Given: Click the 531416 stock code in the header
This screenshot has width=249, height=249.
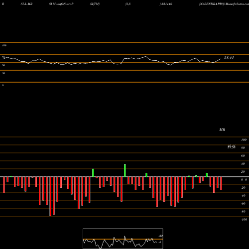Looking at the screenshot, I should (x=166, y=4).
